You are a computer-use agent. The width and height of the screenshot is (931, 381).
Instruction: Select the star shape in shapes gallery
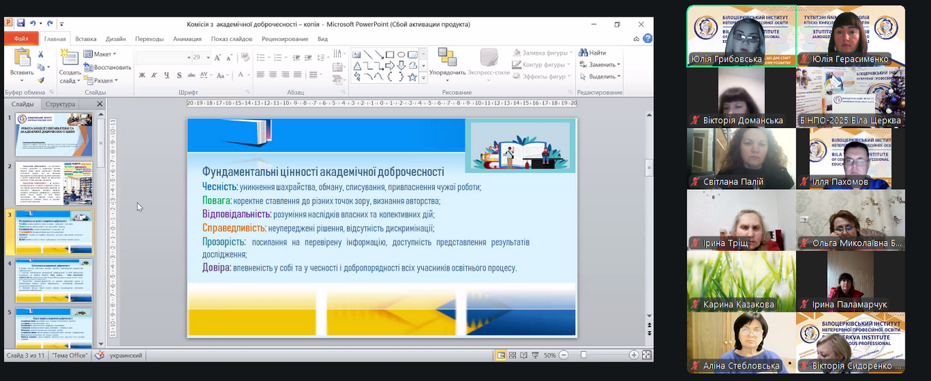tap(412, 77)
